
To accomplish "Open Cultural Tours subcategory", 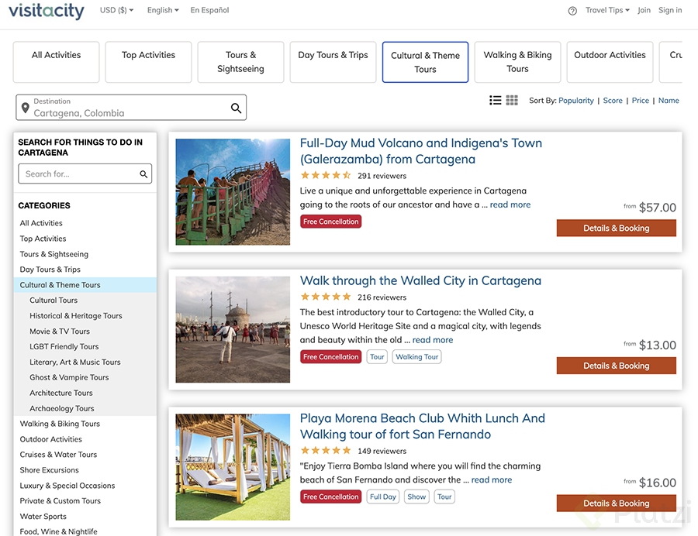I will 54,301.
